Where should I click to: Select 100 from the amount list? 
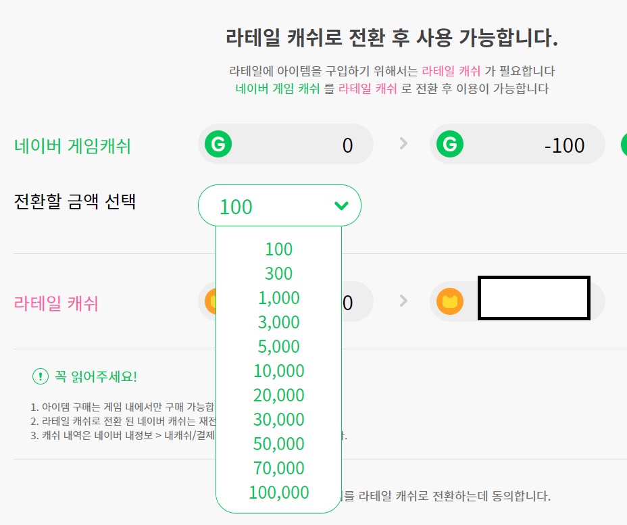tap(278, 249)
